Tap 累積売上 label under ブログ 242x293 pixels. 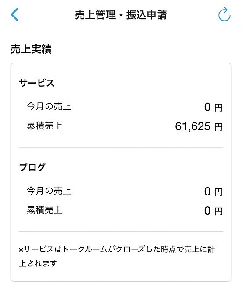tap(45, 210)
